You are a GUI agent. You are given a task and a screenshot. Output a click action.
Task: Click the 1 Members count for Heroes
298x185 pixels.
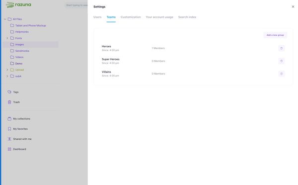pyautogui.click(x=158, y=48)
